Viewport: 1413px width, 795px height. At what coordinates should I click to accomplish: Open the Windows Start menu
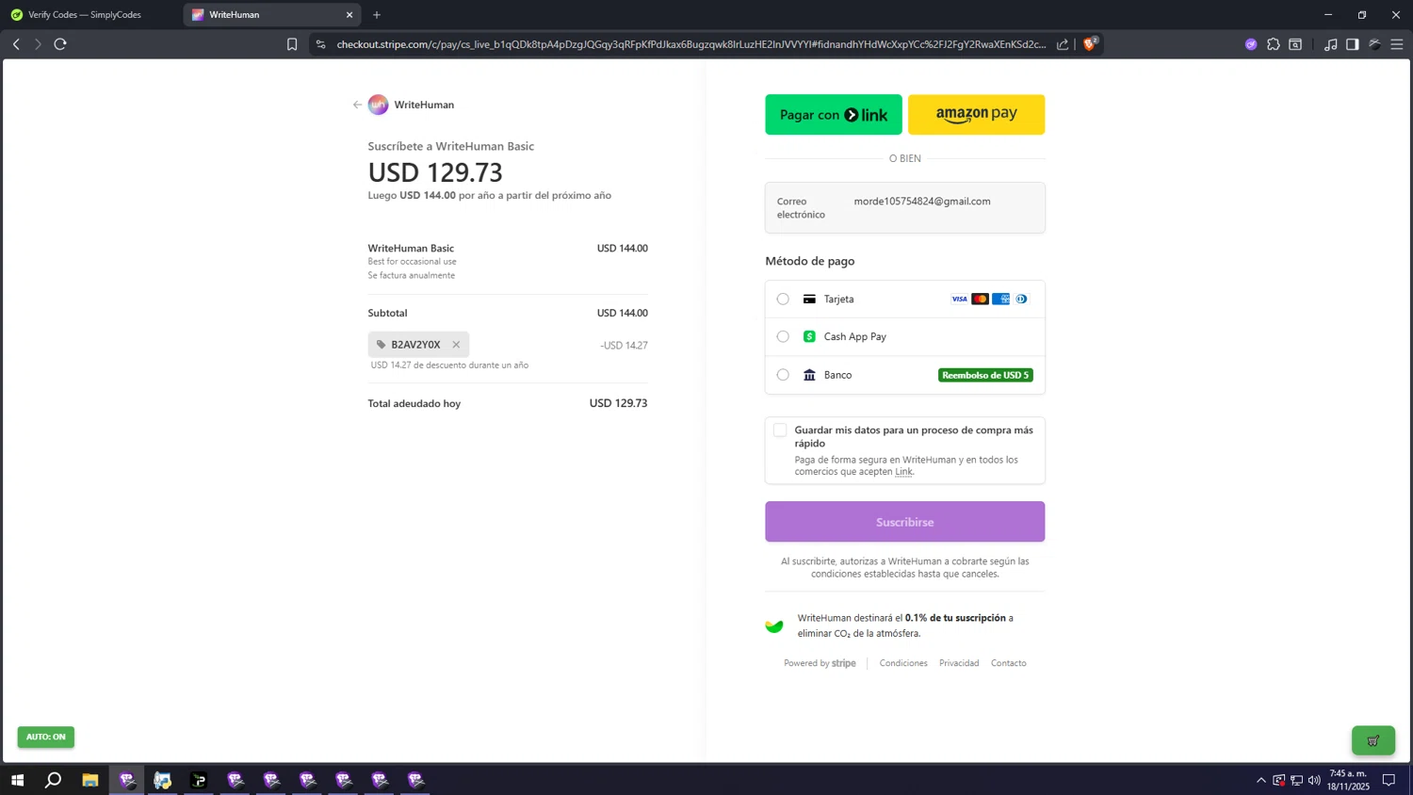coord(17,780)
